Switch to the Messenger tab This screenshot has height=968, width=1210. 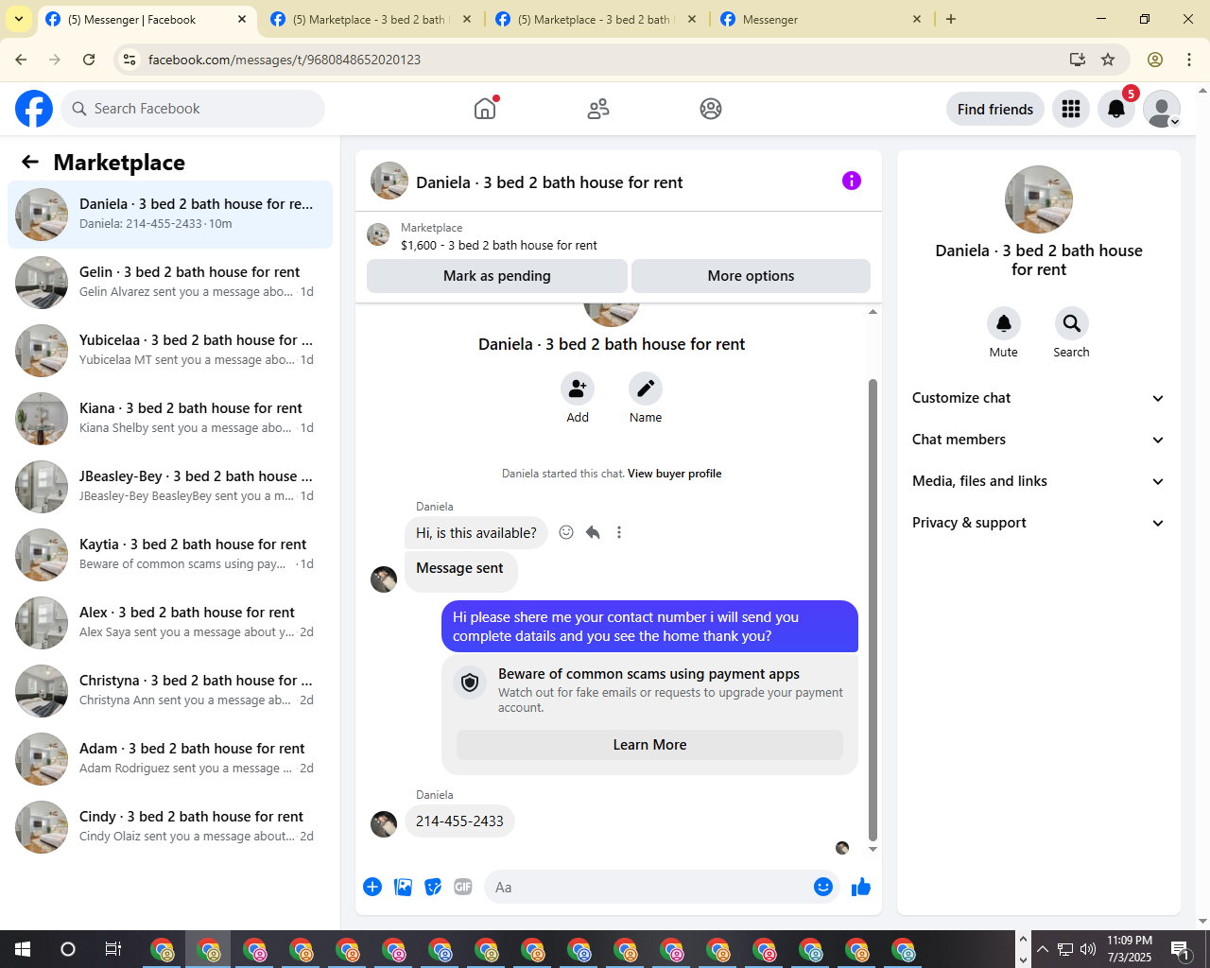821,19
